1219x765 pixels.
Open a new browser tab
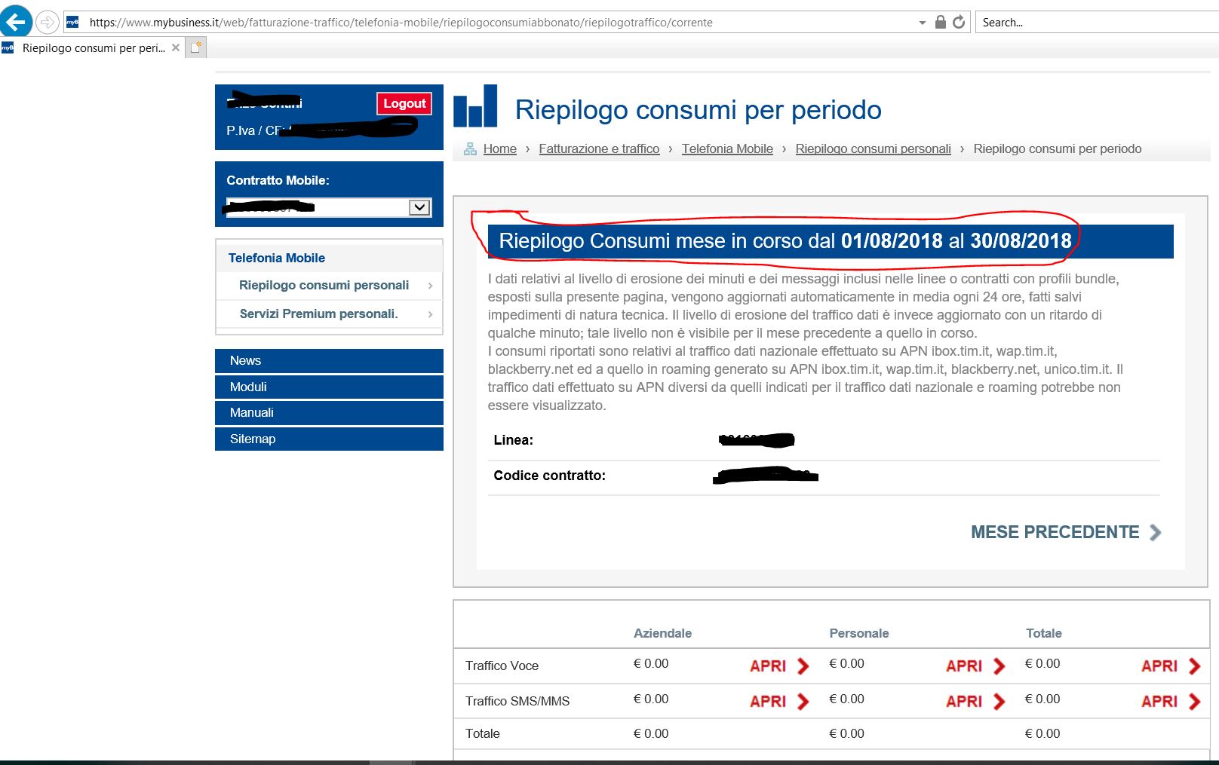(196, 47)
